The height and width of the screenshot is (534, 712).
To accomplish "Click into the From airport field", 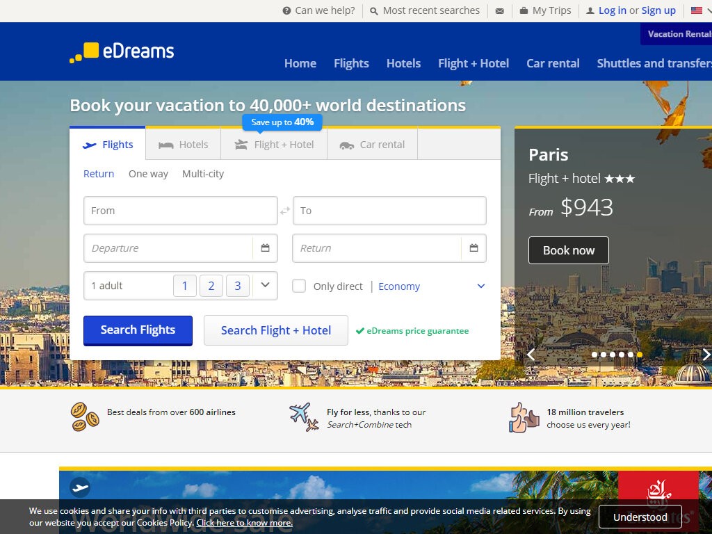I will (x=181, y=211).
